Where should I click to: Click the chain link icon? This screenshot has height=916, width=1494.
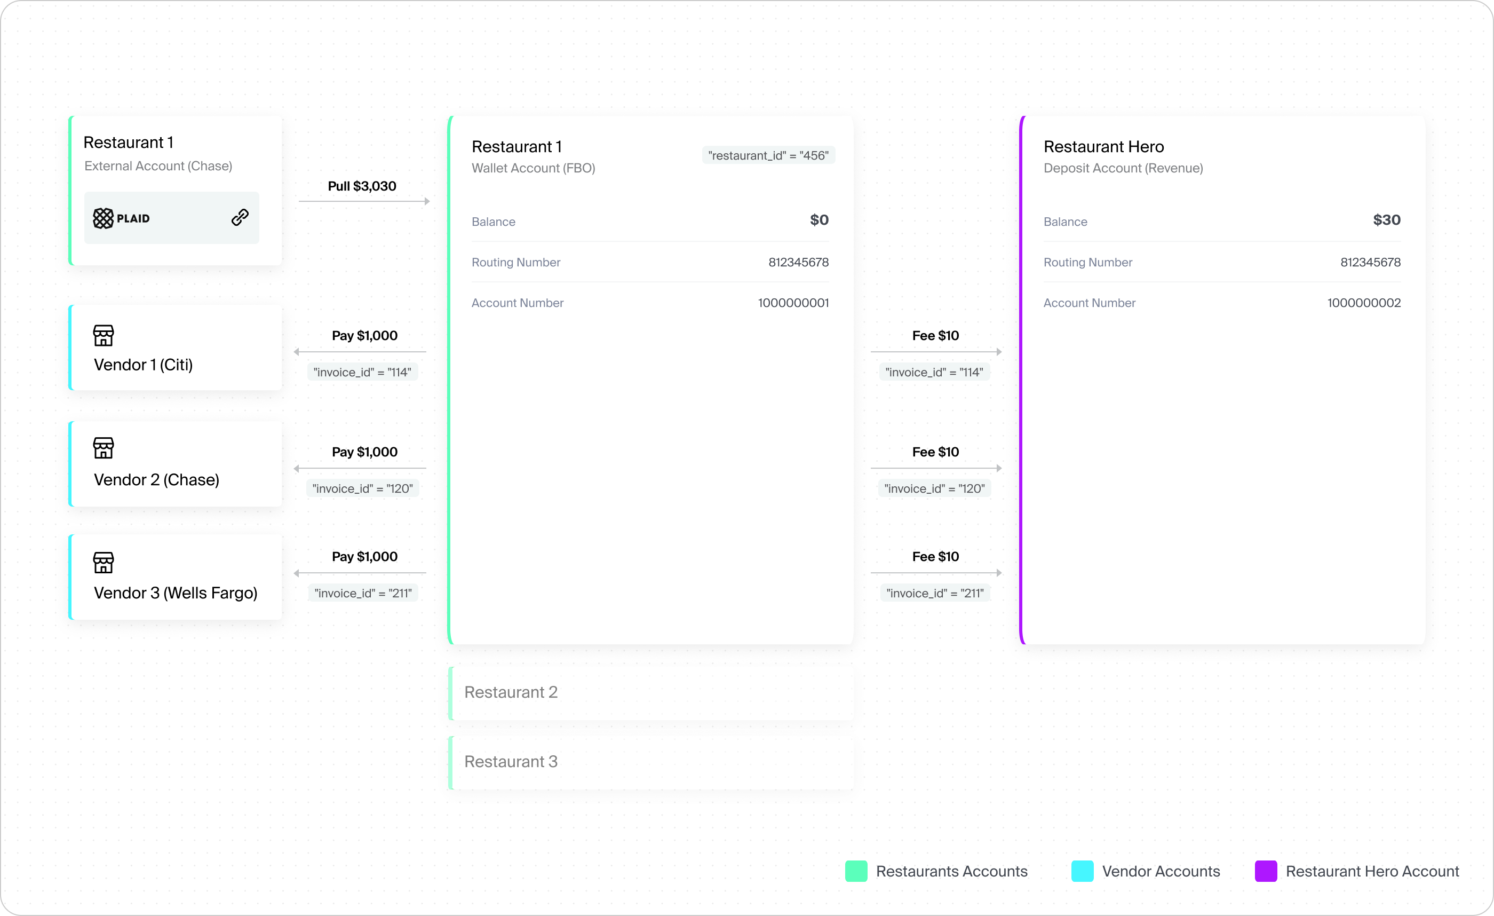point(240,217)
